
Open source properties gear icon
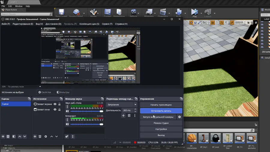pyautogui.click(x=46, y=136)
